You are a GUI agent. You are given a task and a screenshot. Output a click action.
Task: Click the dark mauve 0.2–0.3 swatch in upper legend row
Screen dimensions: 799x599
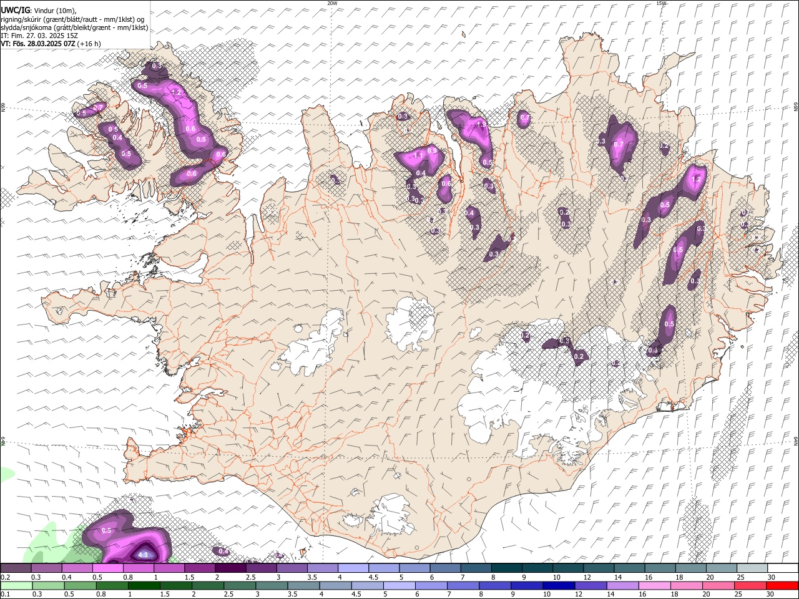point(16,568)
